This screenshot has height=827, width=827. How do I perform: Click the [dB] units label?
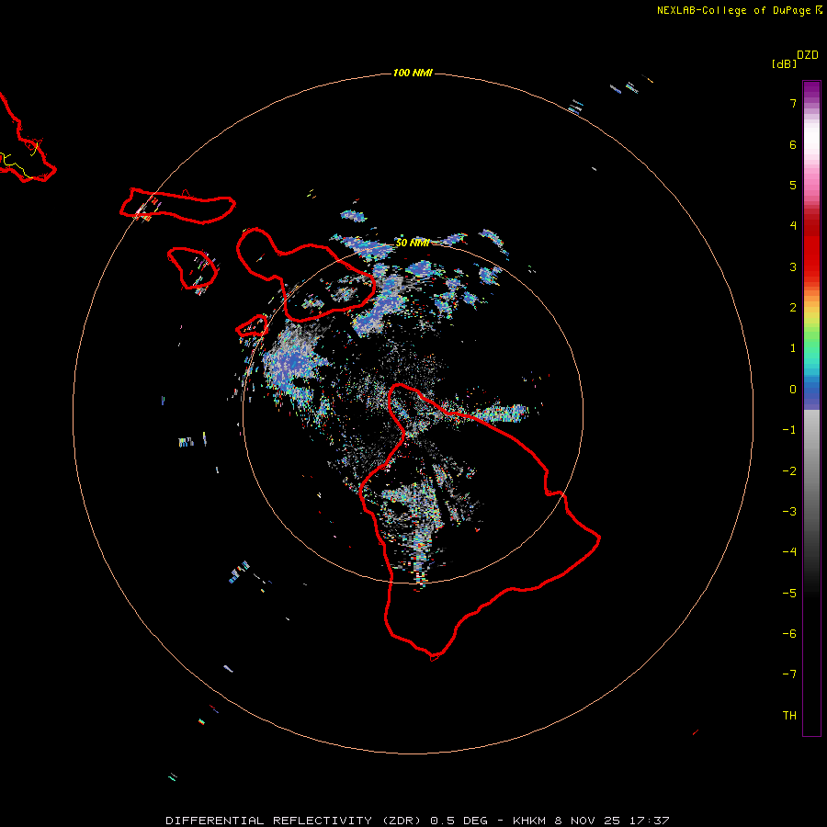coord(784,63)
